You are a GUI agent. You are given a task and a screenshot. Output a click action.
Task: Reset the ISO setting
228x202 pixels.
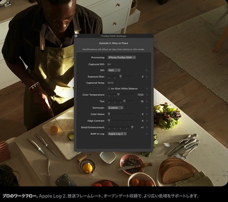[x=147, y=70]
